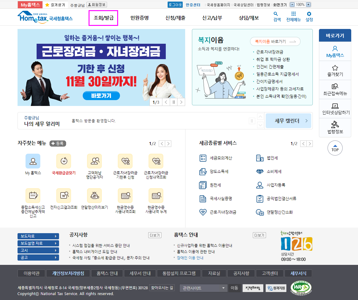Open 양도소득세 tax service
358x300 pixels.
pos(214,172)
